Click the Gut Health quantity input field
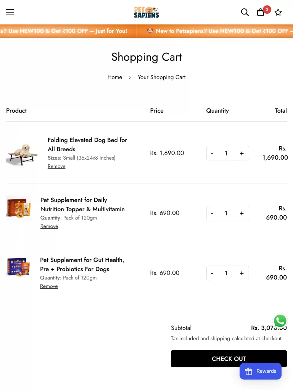293x391 pixels. coord(226,273)
